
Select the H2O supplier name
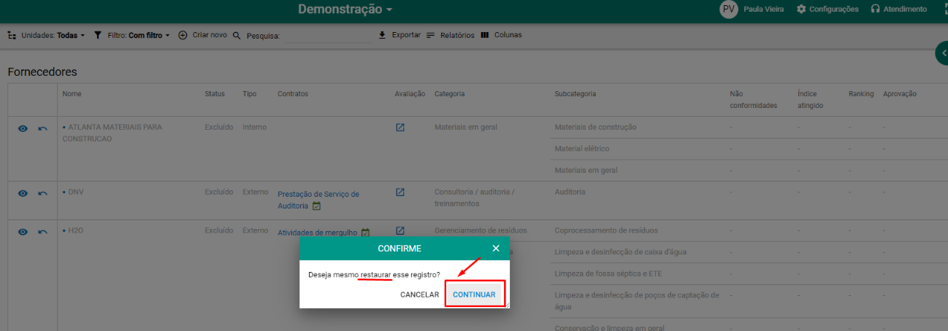tap(76, 230)
